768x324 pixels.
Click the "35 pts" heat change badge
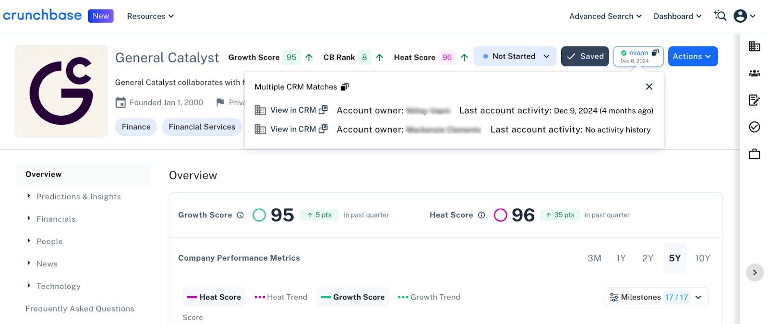pyautogui.click(x=560, y=215)
